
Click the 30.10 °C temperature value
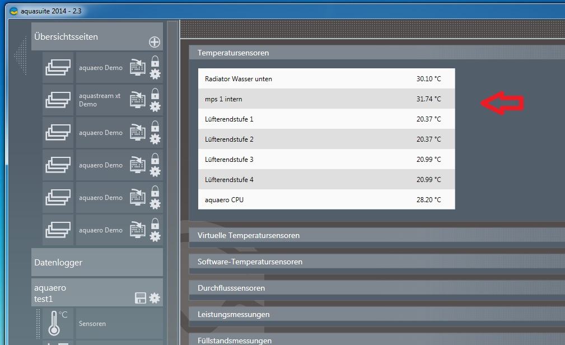tap(428, 78)
